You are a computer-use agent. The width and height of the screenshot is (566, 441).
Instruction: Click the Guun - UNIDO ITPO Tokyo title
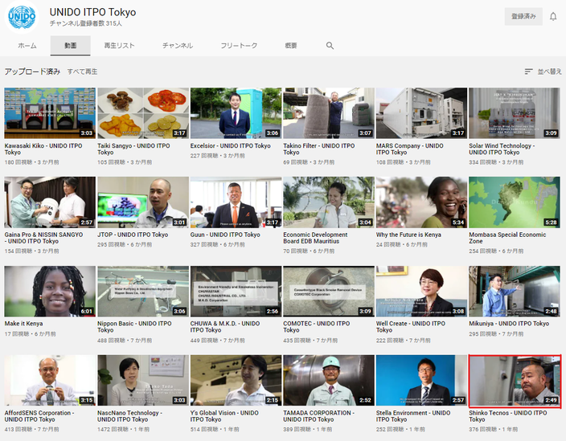coord(225,235)
